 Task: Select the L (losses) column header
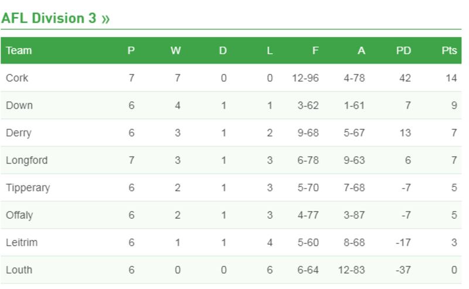point(270,50)
